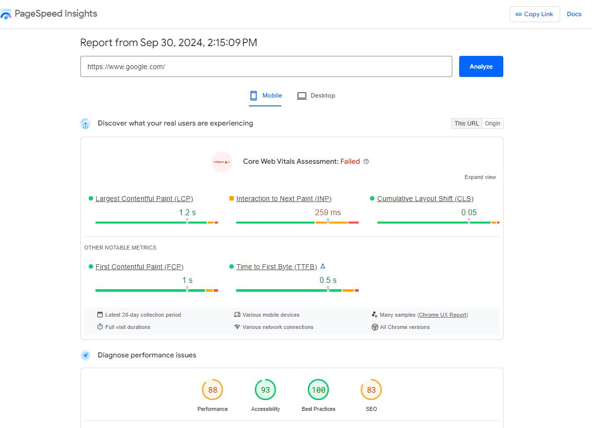Image resolution: width=592 pixels, height=428 pixels.
Task: Open the Docs link
Action: [x=574, y=14]
